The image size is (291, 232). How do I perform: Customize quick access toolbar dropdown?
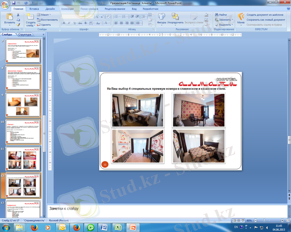(x=33, y=3)
